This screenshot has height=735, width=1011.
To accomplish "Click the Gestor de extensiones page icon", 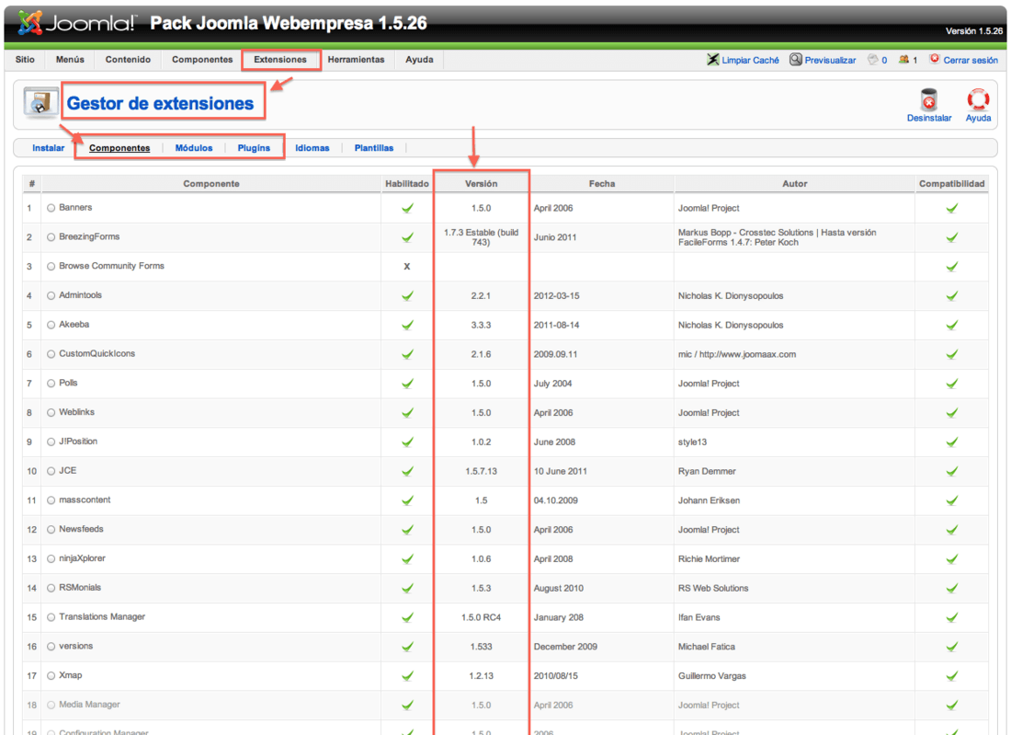I will coord(40,102).
